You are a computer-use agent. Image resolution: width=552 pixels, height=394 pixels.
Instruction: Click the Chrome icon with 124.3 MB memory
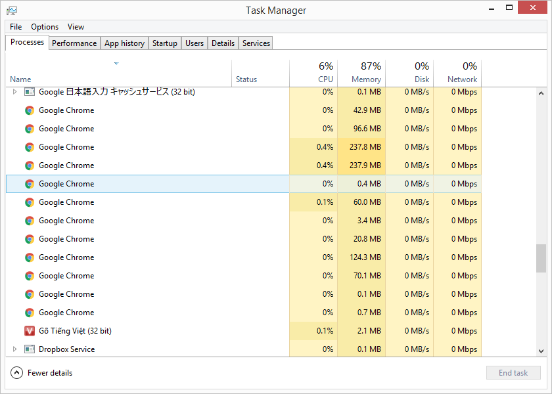[x=30, y=257]
